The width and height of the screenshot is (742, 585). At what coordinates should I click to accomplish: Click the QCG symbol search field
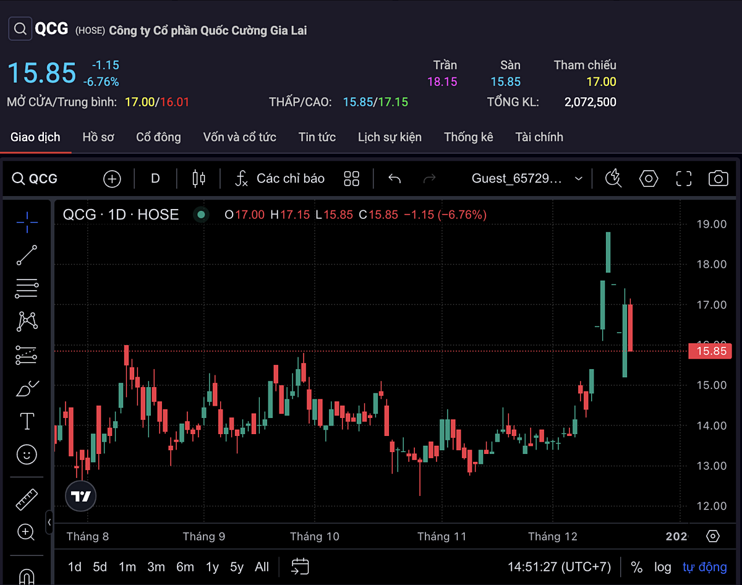coord(36,179)
